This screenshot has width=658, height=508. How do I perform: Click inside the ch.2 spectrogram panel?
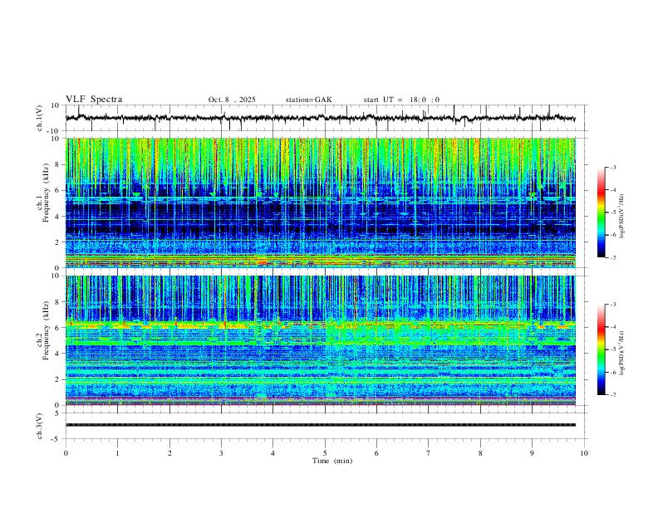click(x=320, y=340)
